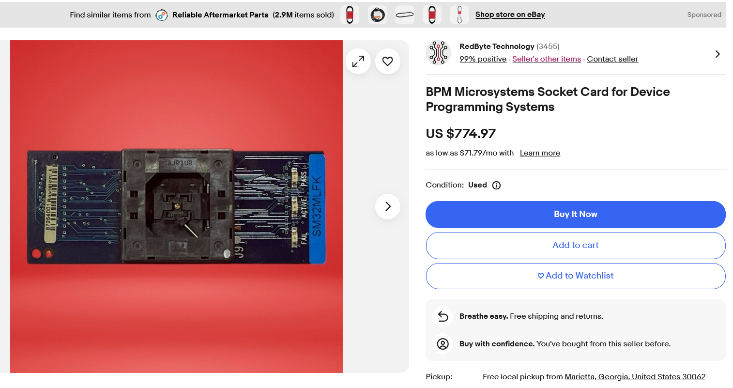Select the flat oval belt thumbnail
This screenshot has height=388, width=733.
coord(405,15)
